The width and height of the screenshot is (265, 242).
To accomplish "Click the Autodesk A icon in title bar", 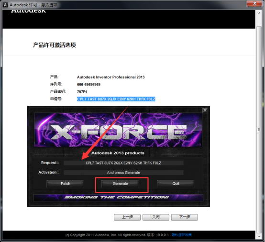I will 5,5.
